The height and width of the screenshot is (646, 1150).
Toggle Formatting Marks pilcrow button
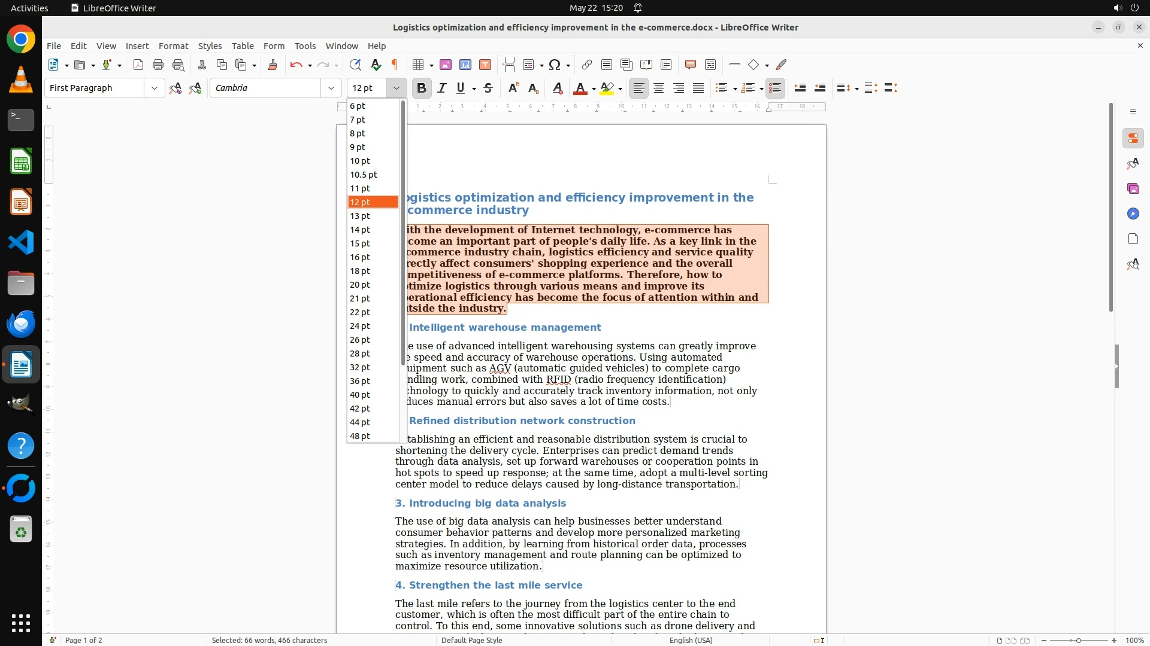pos(395,65)
